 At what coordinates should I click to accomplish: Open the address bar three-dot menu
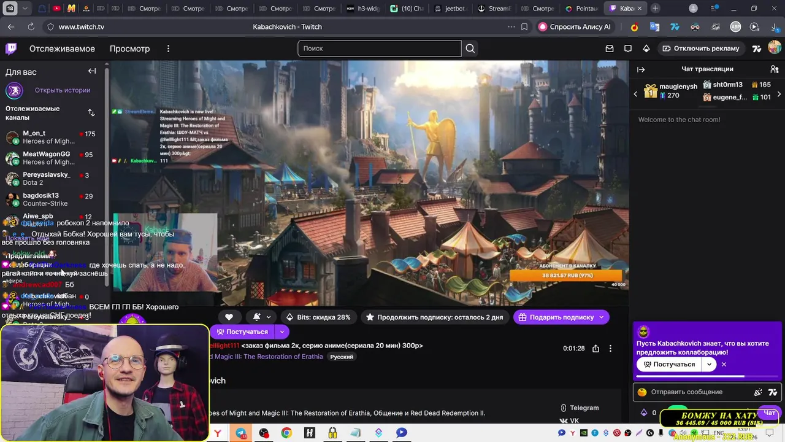pos(511,27)
